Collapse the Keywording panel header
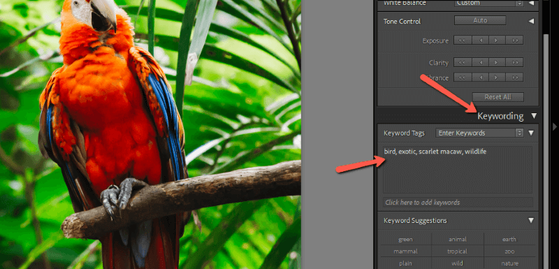 tap(534, 116)
